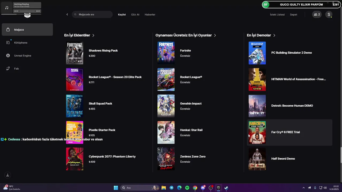This screenshot has width=342, height=192.
Task: Switch to Haberler tab
Action: pos(150,14)
